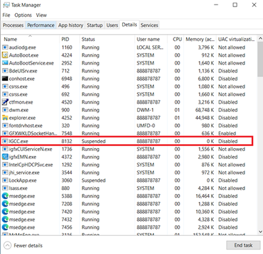The image size is (263, 254).
Task: Click the UMFD-0 user name cell
Action: tap(146, 126)
